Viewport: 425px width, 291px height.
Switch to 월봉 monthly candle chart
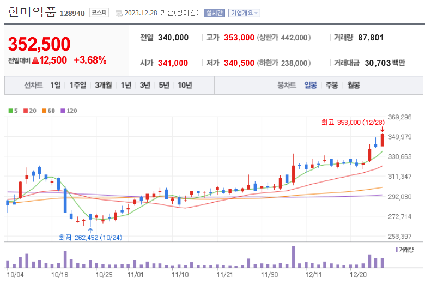coord(354,85)
